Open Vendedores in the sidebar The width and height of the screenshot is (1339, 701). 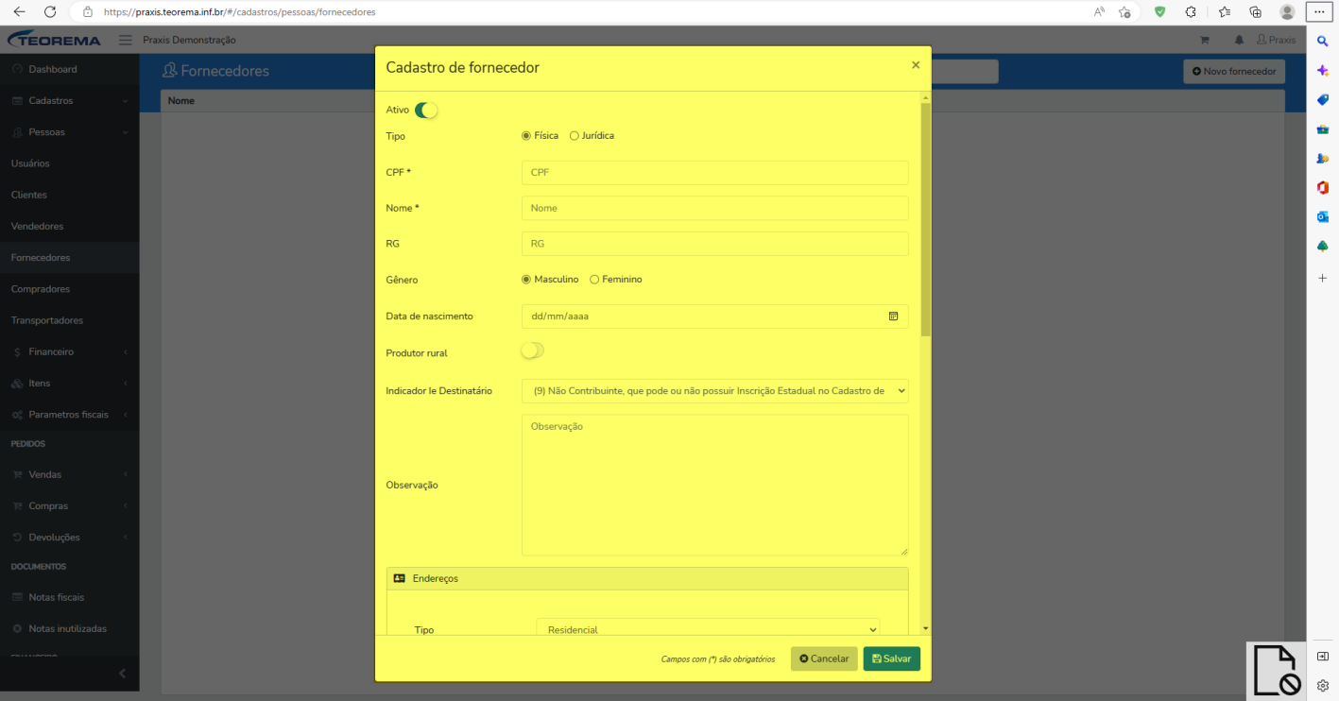click(69, 227)
